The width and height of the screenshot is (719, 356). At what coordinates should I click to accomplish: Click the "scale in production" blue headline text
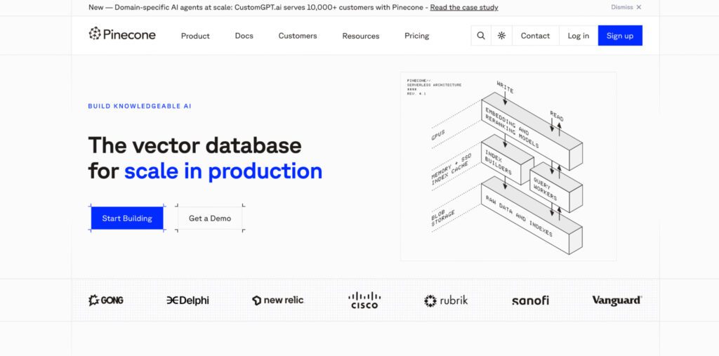point(223,171)
